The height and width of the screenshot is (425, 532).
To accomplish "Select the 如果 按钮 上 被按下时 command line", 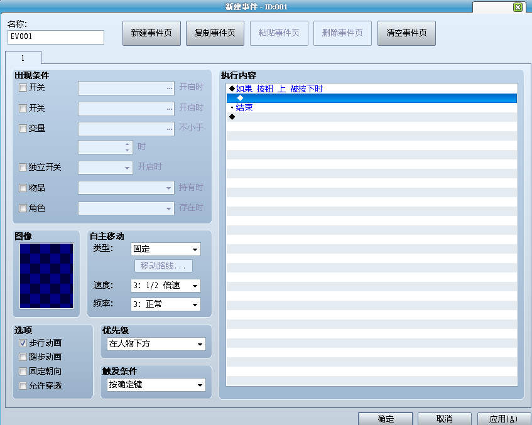I will [371, 89].
